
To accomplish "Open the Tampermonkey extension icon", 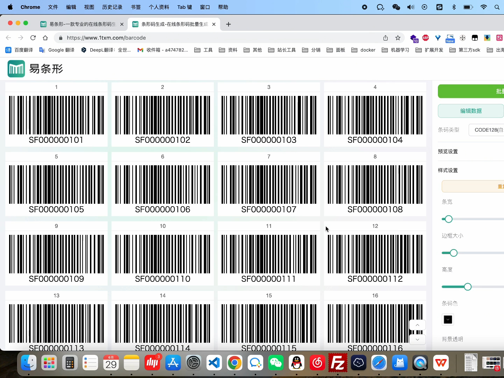I will (475, 38).
